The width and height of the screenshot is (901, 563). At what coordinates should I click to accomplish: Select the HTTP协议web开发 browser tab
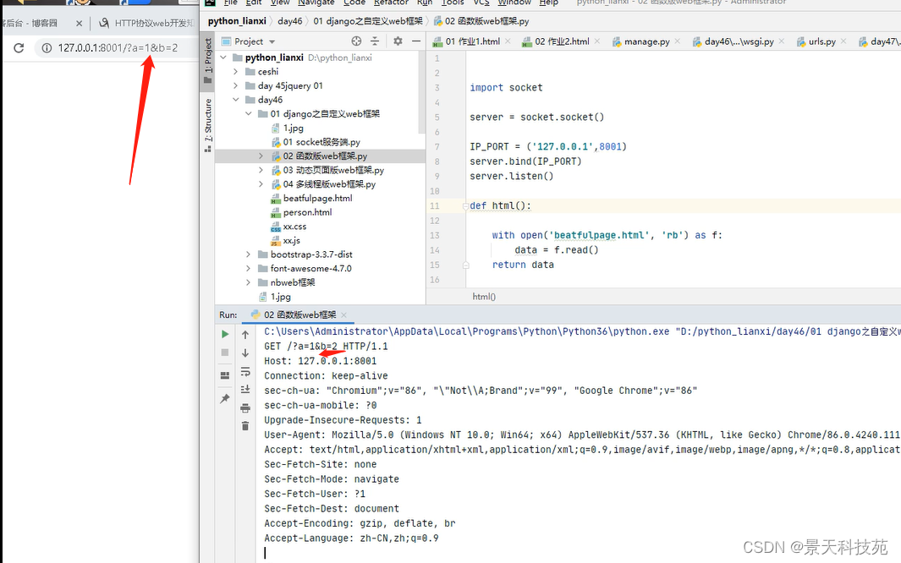click(147, 24)
